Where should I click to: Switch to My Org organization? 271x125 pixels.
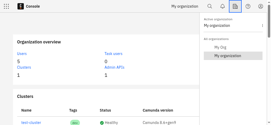[233, 47]
